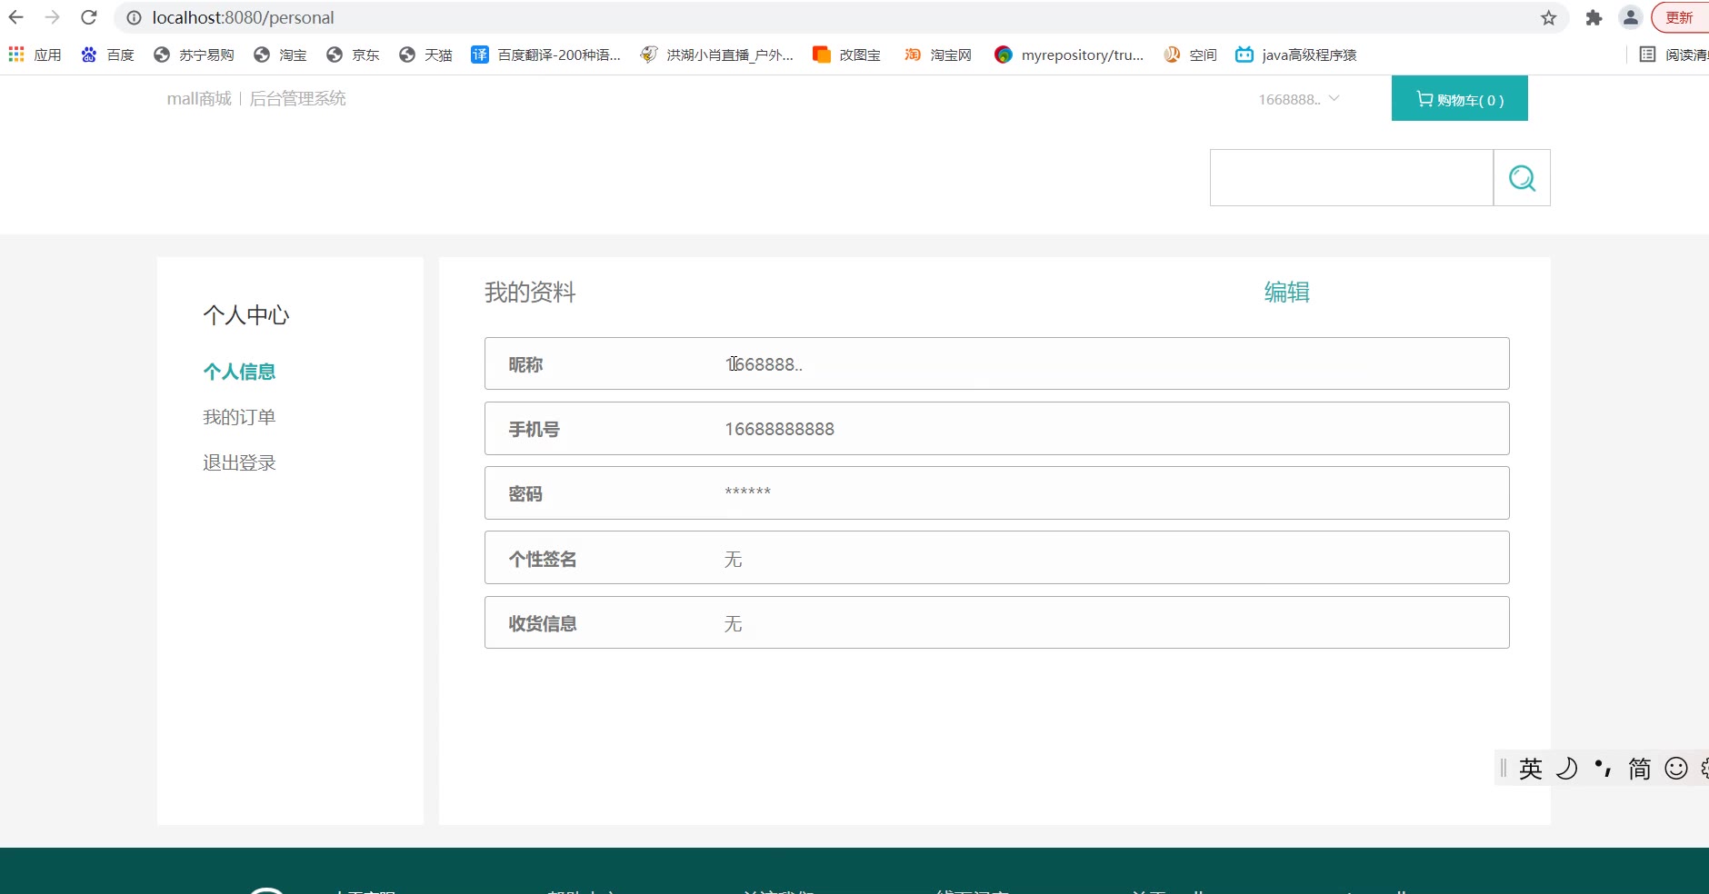Viewport: 1709px width, 894px height.
Task: Toggle the IME 简 simplified Chinese button
Action: pyautogui.click(x=1640, y=769)
